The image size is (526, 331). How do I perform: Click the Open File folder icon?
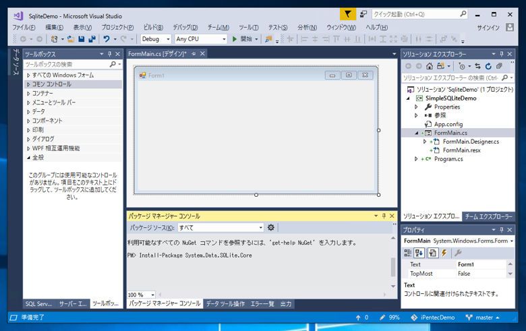click(70, 39)
